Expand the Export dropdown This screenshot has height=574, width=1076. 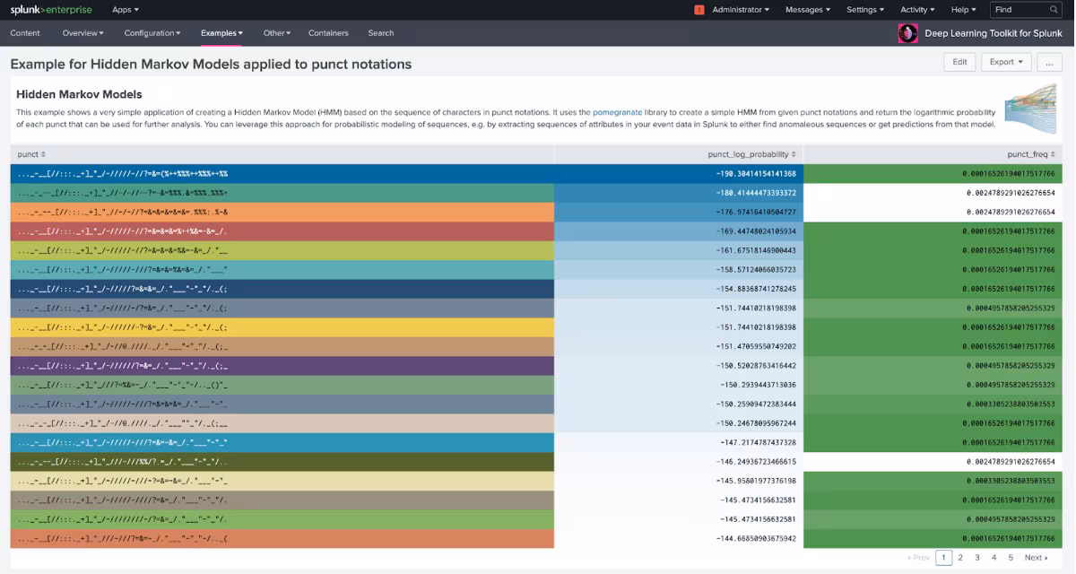[x=1006, y=62]
